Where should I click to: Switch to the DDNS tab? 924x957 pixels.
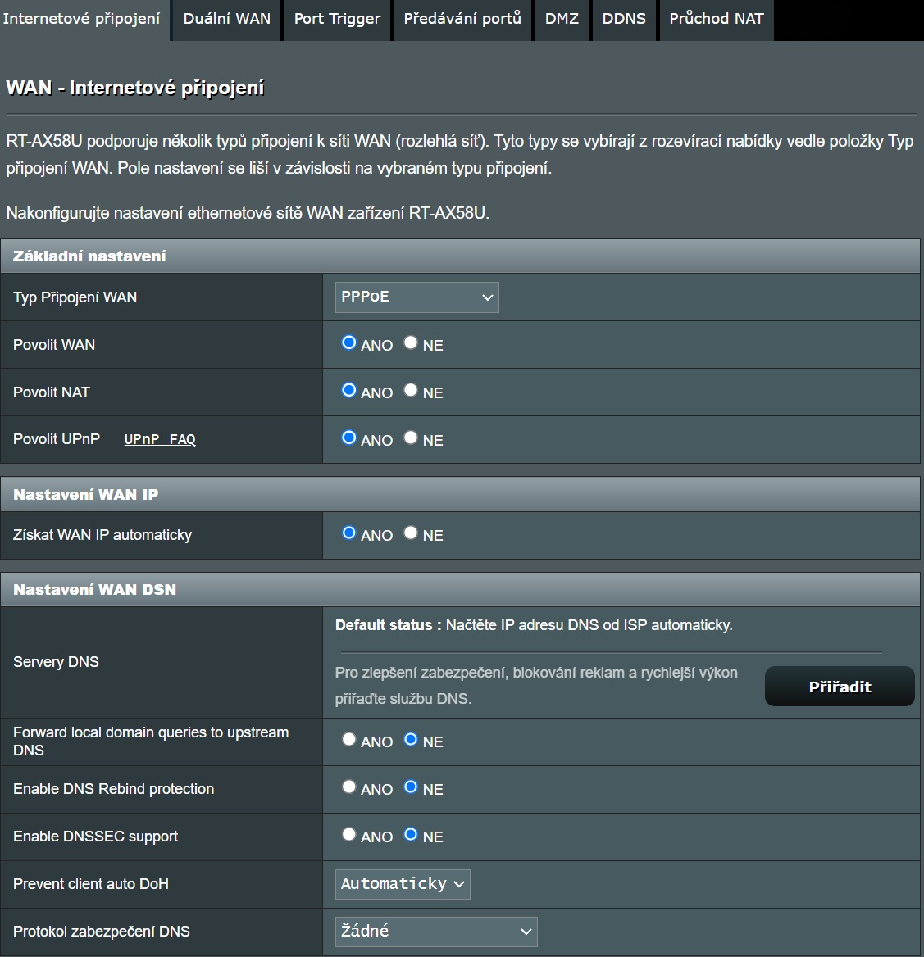click(624, 19)
